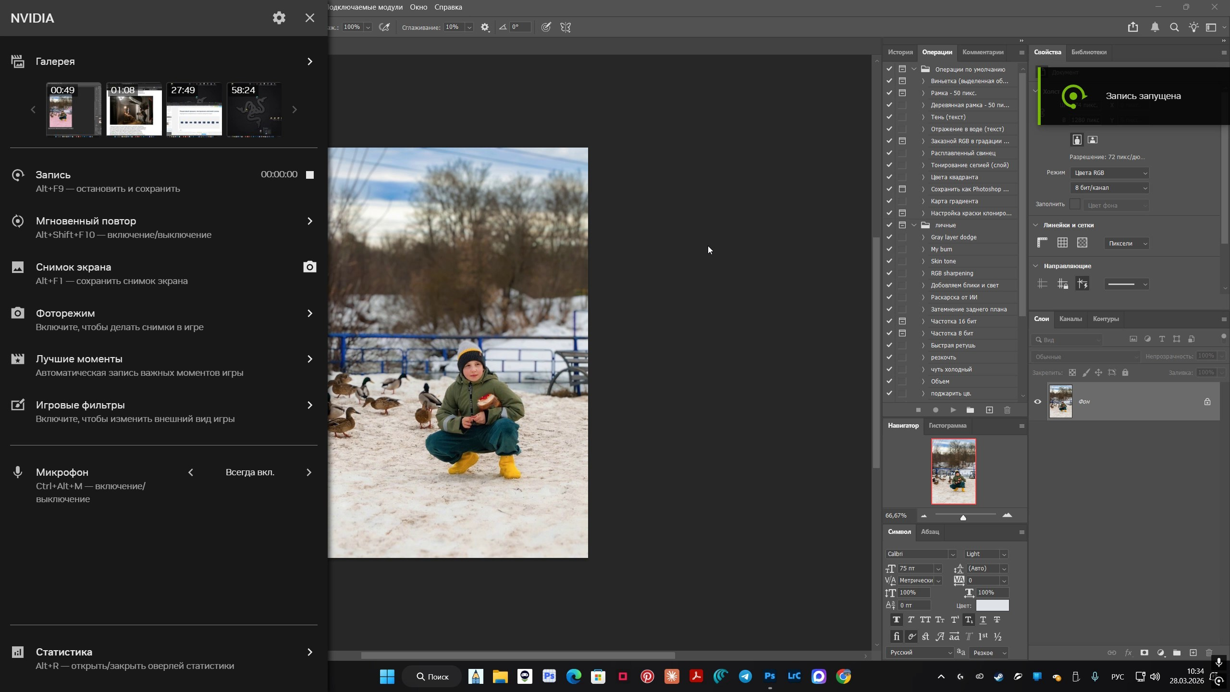Viewport: 1230px width, 692px height.
Task: Toggle checkmark for Карта градиента action
Action: tap(889, 201)
